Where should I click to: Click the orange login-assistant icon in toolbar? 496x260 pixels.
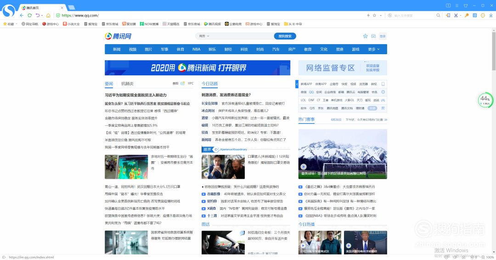coord(448,15)
